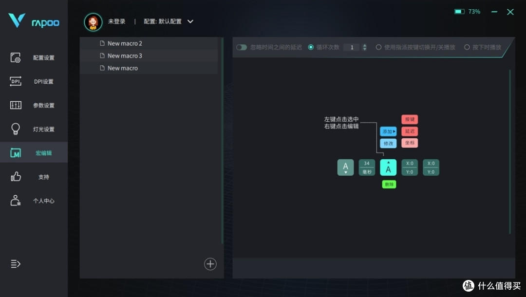
Task: Click the macro editor vertical scrollbar
Action: [x=510, y=151]
